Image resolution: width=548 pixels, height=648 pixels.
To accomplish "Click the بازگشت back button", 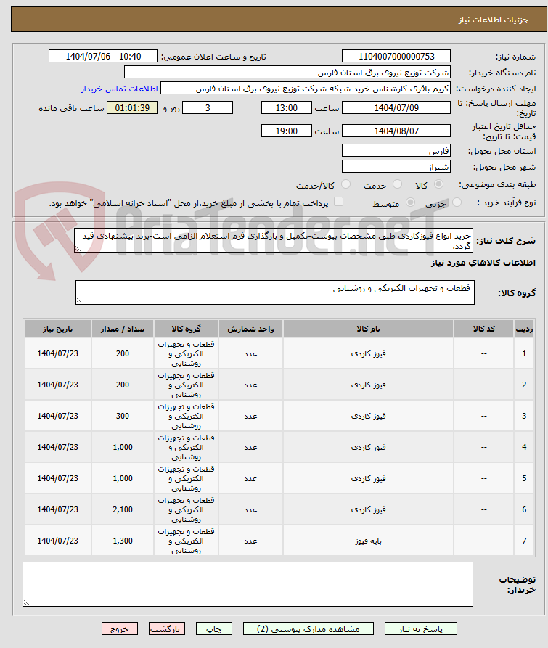I will click(166, 628).
